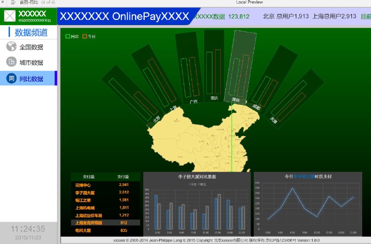
Task: Select highlighted 上海金海岸商厦 table row
Action: 106,223
